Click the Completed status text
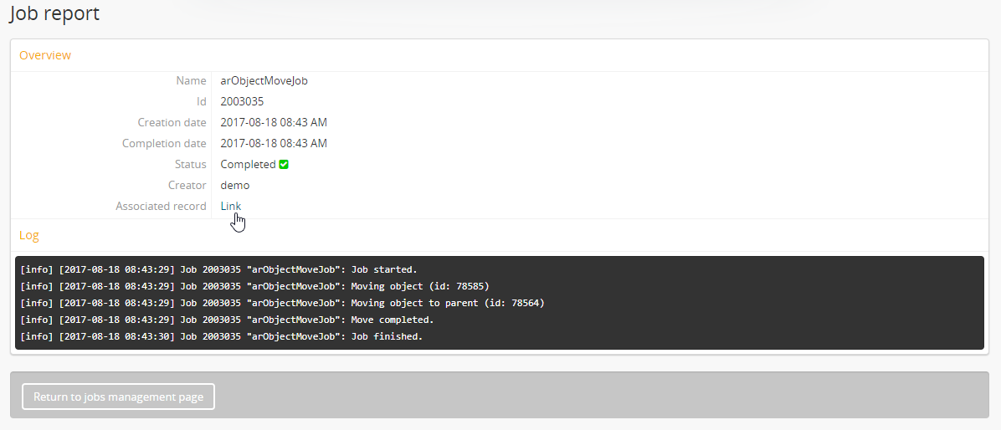The width and height of the screenshot is (1001, 430). click(x=248, y=165)
